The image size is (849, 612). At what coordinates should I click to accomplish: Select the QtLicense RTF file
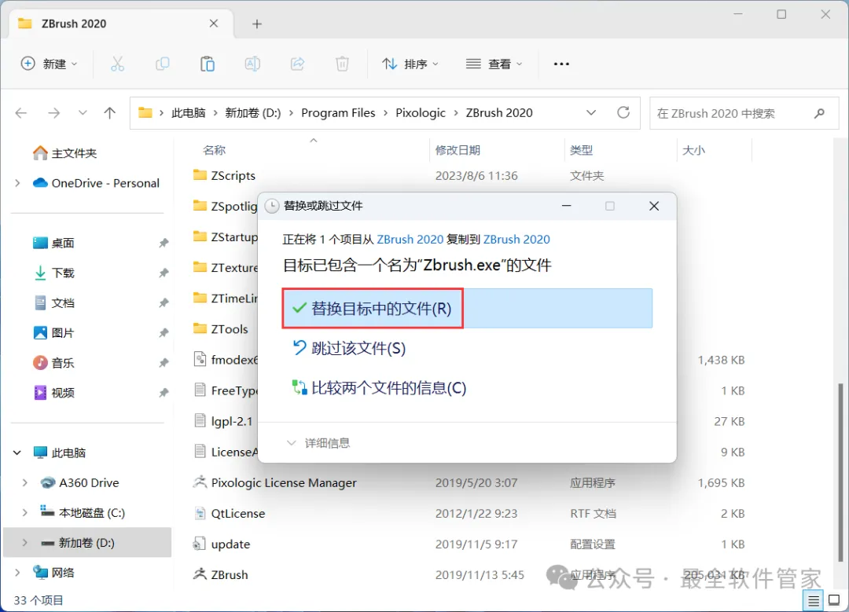(237, 514)
